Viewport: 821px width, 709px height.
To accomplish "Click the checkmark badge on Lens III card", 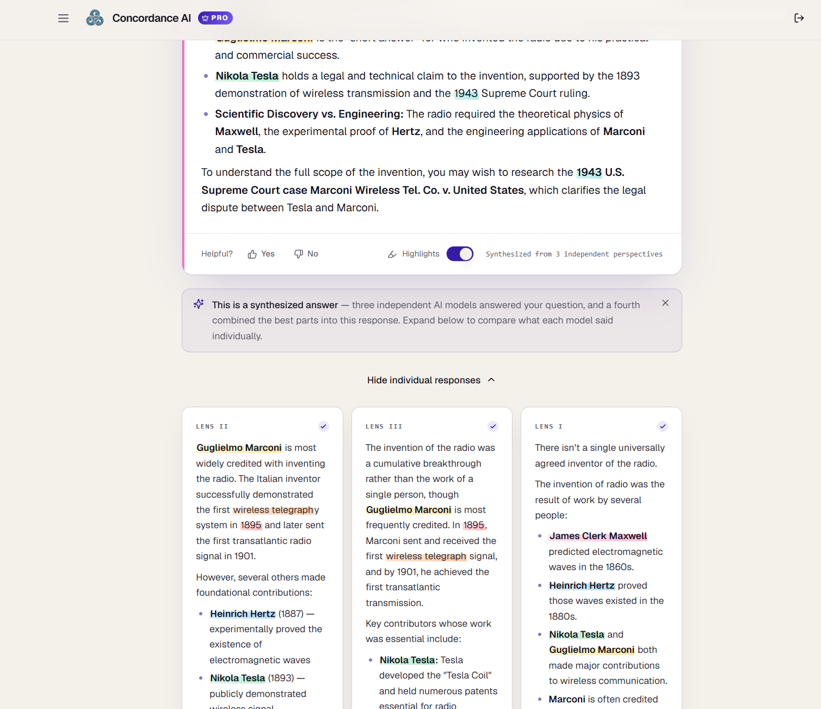I will coord(493,426).
